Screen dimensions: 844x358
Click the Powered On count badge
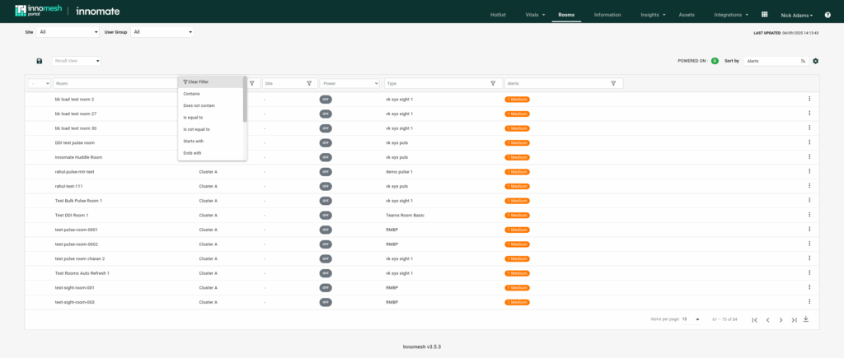pos(715,61)
